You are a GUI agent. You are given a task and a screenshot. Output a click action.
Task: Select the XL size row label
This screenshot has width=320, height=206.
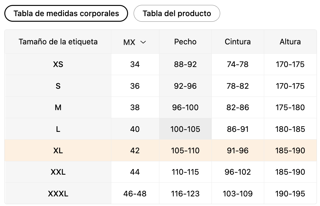[58, 151]
